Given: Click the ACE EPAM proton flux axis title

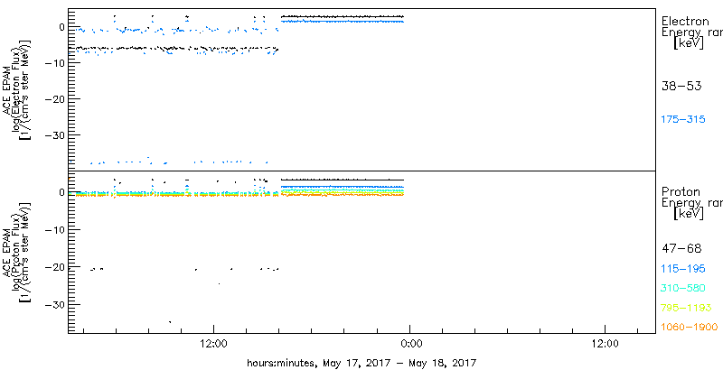Looking at the screenshot, I should [x=18, y=251].
